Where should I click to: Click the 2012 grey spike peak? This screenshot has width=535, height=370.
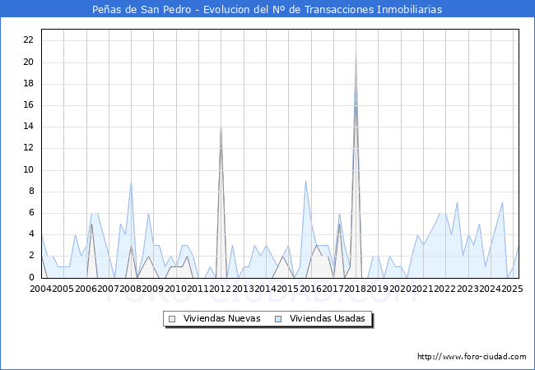coord(221,127)
